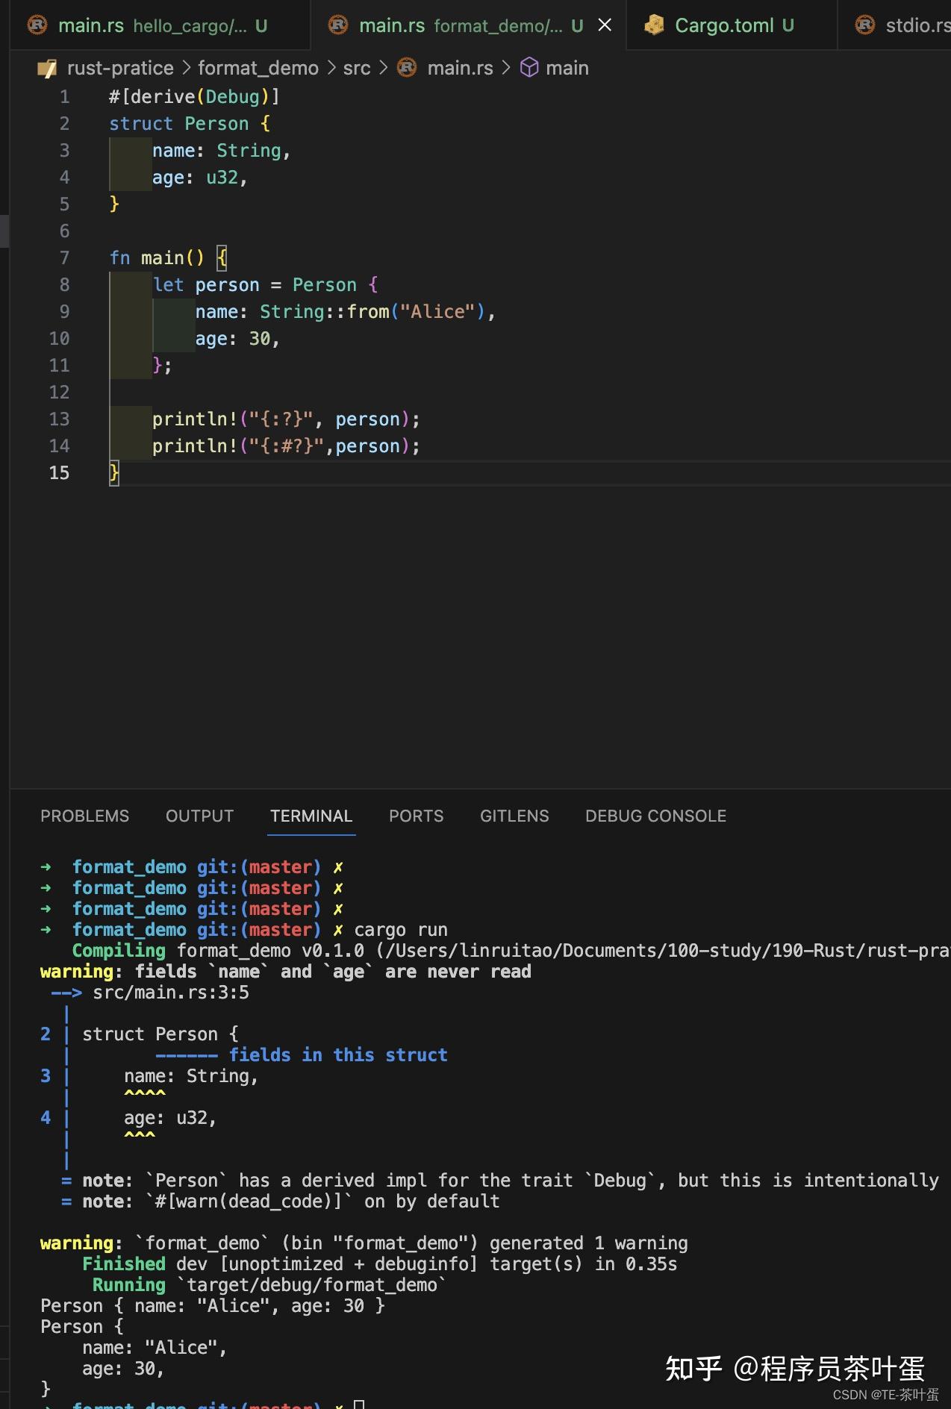The image size is (951, 1409).
Task: Click 'generated 1 warning' terminal line
Action: [364, 1243]
